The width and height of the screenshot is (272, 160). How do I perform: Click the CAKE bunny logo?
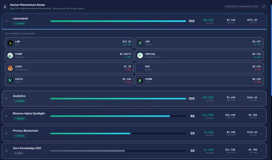[x=10, y=68]
